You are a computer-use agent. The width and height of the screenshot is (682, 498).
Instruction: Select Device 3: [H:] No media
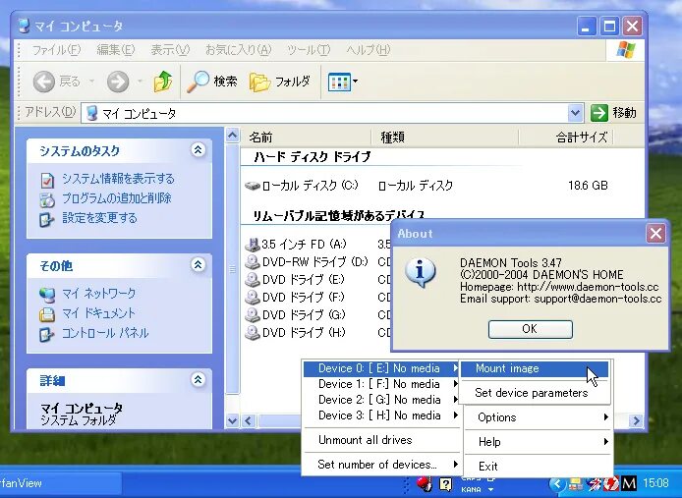click(381, 415)
